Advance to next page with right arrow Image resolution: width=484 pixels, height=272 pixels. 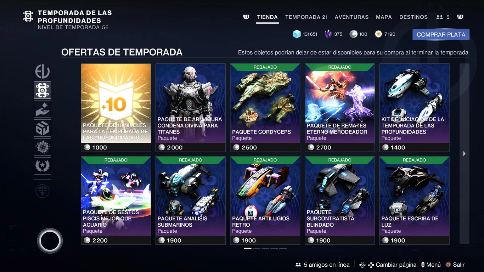(464, 154)
